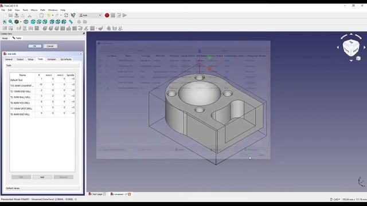
Task: Switch to the Tasks tab in Combo View
Action: tap(17, 38)
